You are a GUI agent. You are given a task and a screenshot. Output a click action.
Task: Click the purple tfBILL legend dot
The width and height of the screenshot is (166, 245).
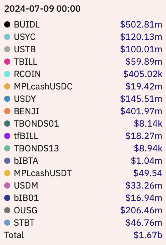point(7,136)
